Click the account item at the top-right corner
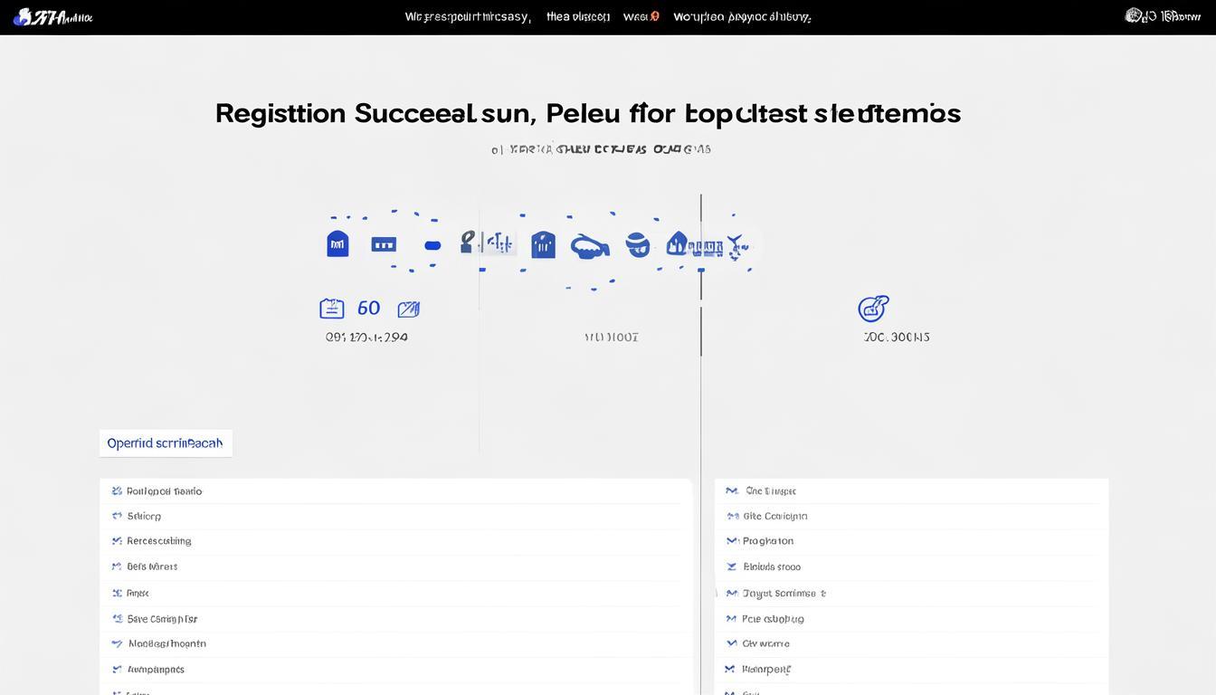This screenshot has width=1216, height=695. (1163, 16)
